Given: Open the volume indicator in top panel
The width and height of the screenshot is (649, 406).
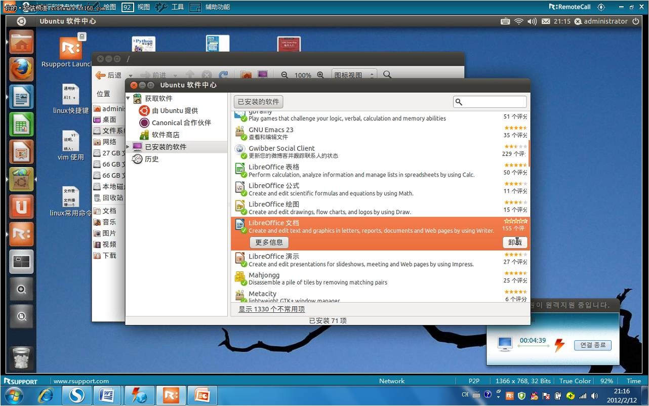Looking at the screenshot, I should click(532, 21).
